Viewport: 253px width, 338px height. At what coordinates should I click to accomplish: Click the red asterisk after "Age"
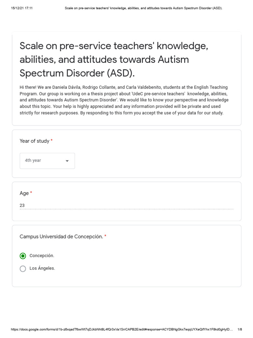point(31,193)
